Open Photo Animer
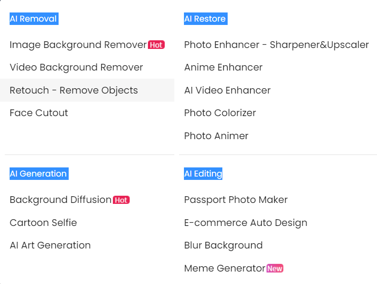The height and width of the screenshot is (284, 377). pyautogui.click(x=216, y=136)
